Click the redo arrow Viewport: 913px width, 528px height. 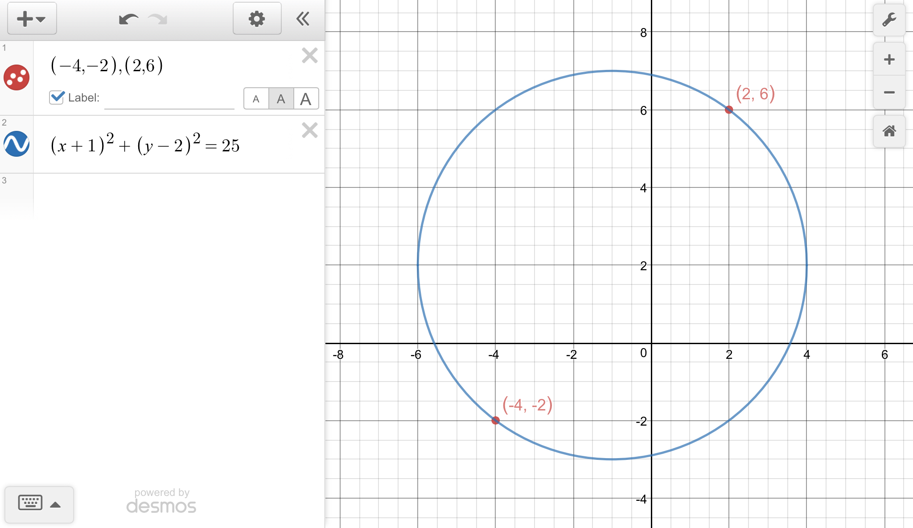(x=158, y=19)
